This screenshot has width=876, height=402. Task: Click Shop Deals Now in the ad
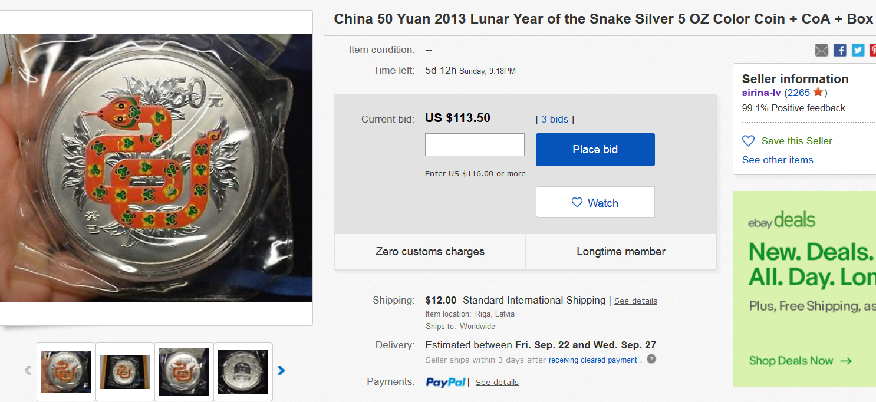click(x=800, y=361)
